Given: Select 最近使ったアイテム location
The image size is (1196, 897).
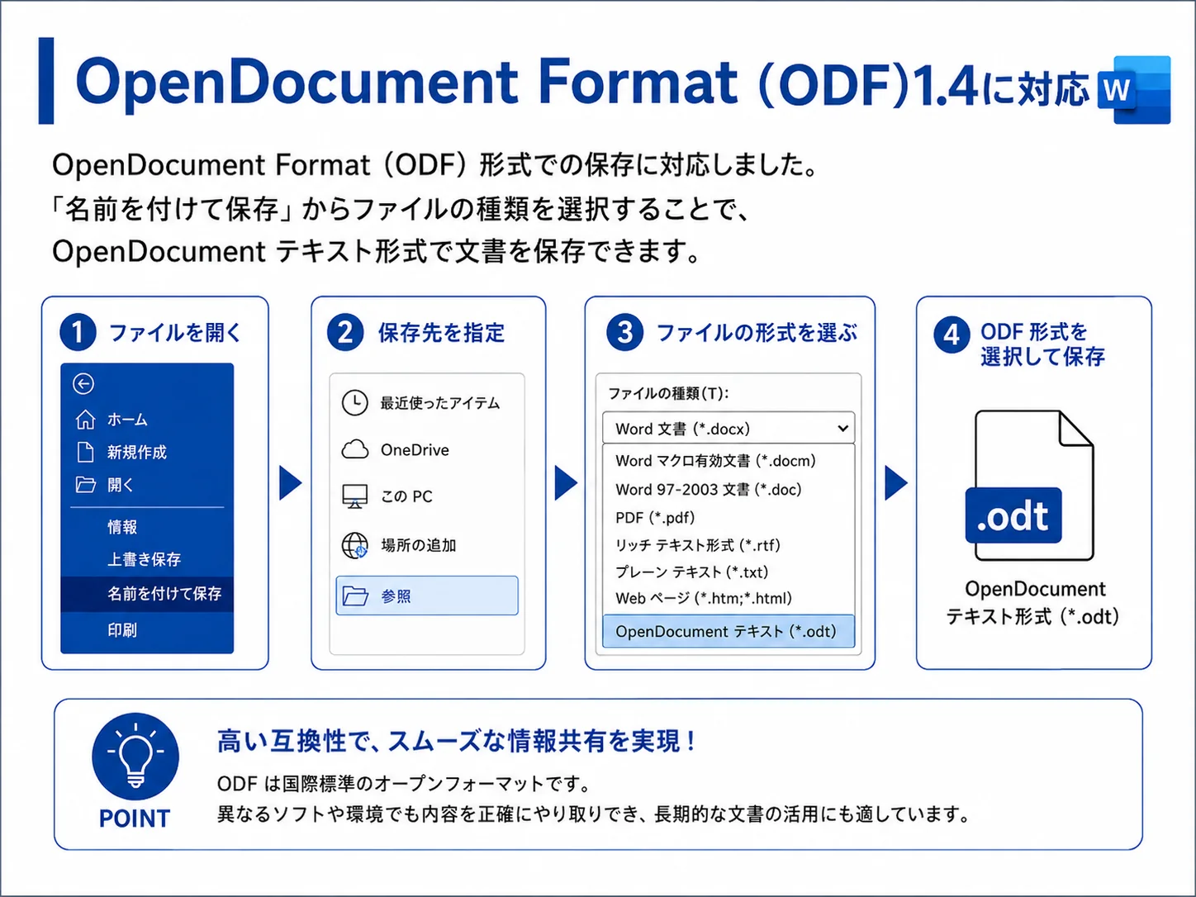Looking at the screenshot, I should [439, 403].
